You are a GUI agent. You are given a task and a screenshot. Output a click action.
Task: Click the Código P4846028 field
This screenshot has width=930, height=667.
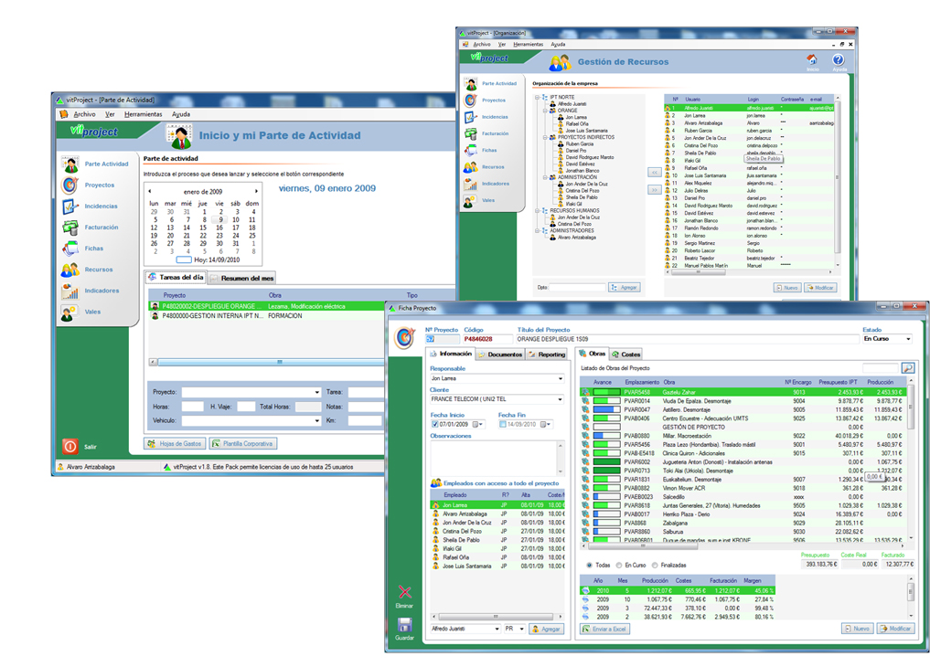coord(486,339)
